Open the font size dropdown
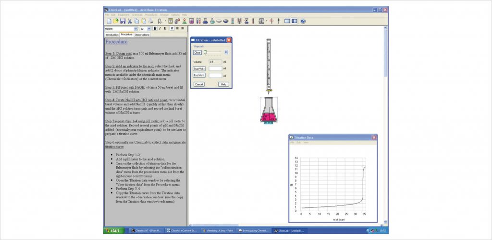The width and height of the screenshot is (492, 240). click(149, 29)
